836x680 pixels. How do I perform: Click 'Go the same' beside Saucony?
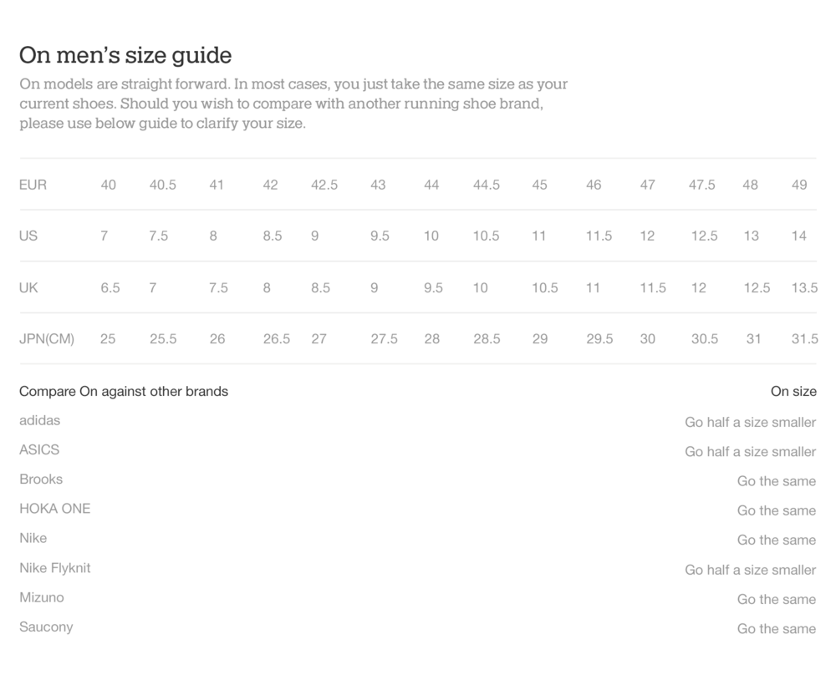777,629
